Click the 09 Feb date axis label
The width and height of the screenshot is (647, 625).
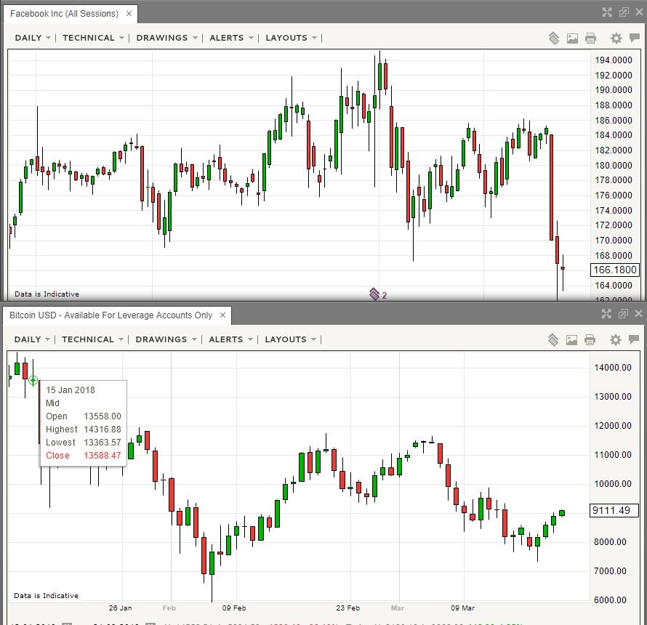coord(234,608)
